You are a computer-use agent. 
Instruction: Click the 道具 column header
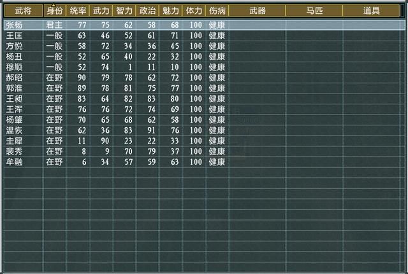(x=371, y=11)
